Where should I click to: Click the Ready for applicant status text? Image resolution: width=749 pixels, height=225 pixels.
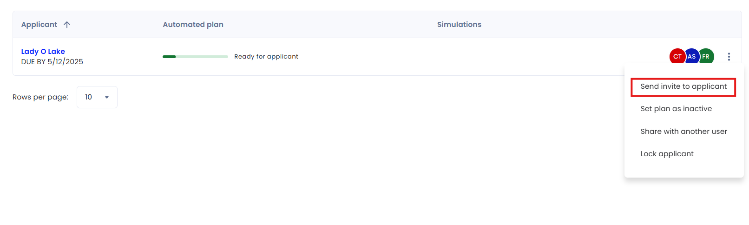point(266,57)
